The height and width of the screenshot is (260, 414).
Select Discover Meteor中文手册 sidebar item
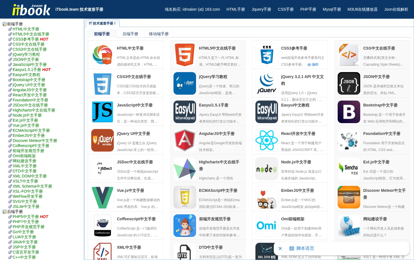pos(35,141)
